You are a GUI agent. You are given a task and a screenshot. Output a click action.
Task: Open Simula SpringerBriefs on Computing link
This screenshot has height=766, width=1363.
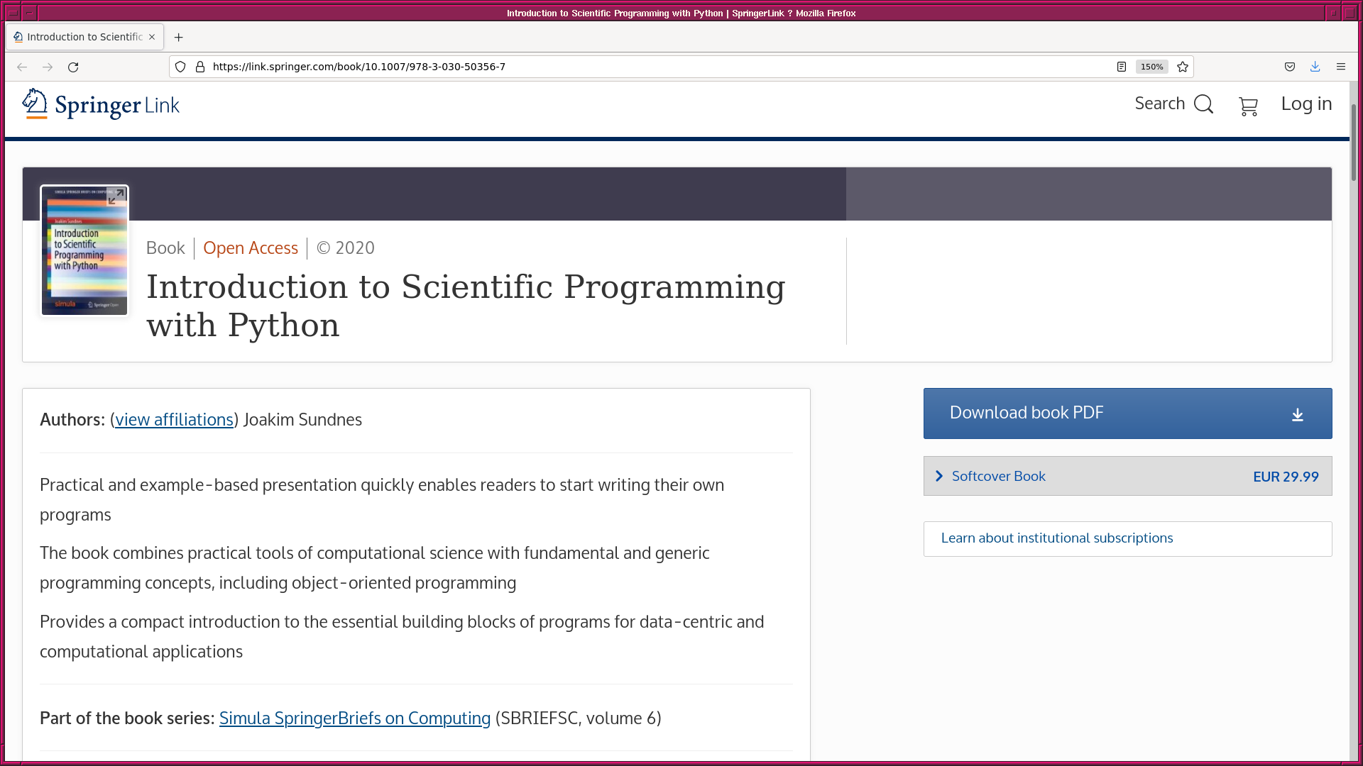coord(355,718)
